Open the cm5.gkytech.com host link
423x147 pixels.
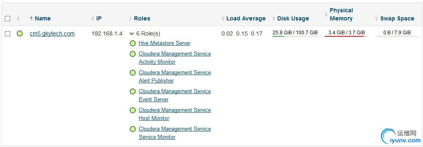(52, 33)
